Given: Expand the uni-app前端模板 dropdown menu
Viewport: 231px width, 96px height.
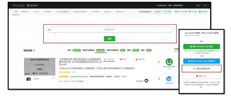Looking at the screenshot, I should point(63,12).
